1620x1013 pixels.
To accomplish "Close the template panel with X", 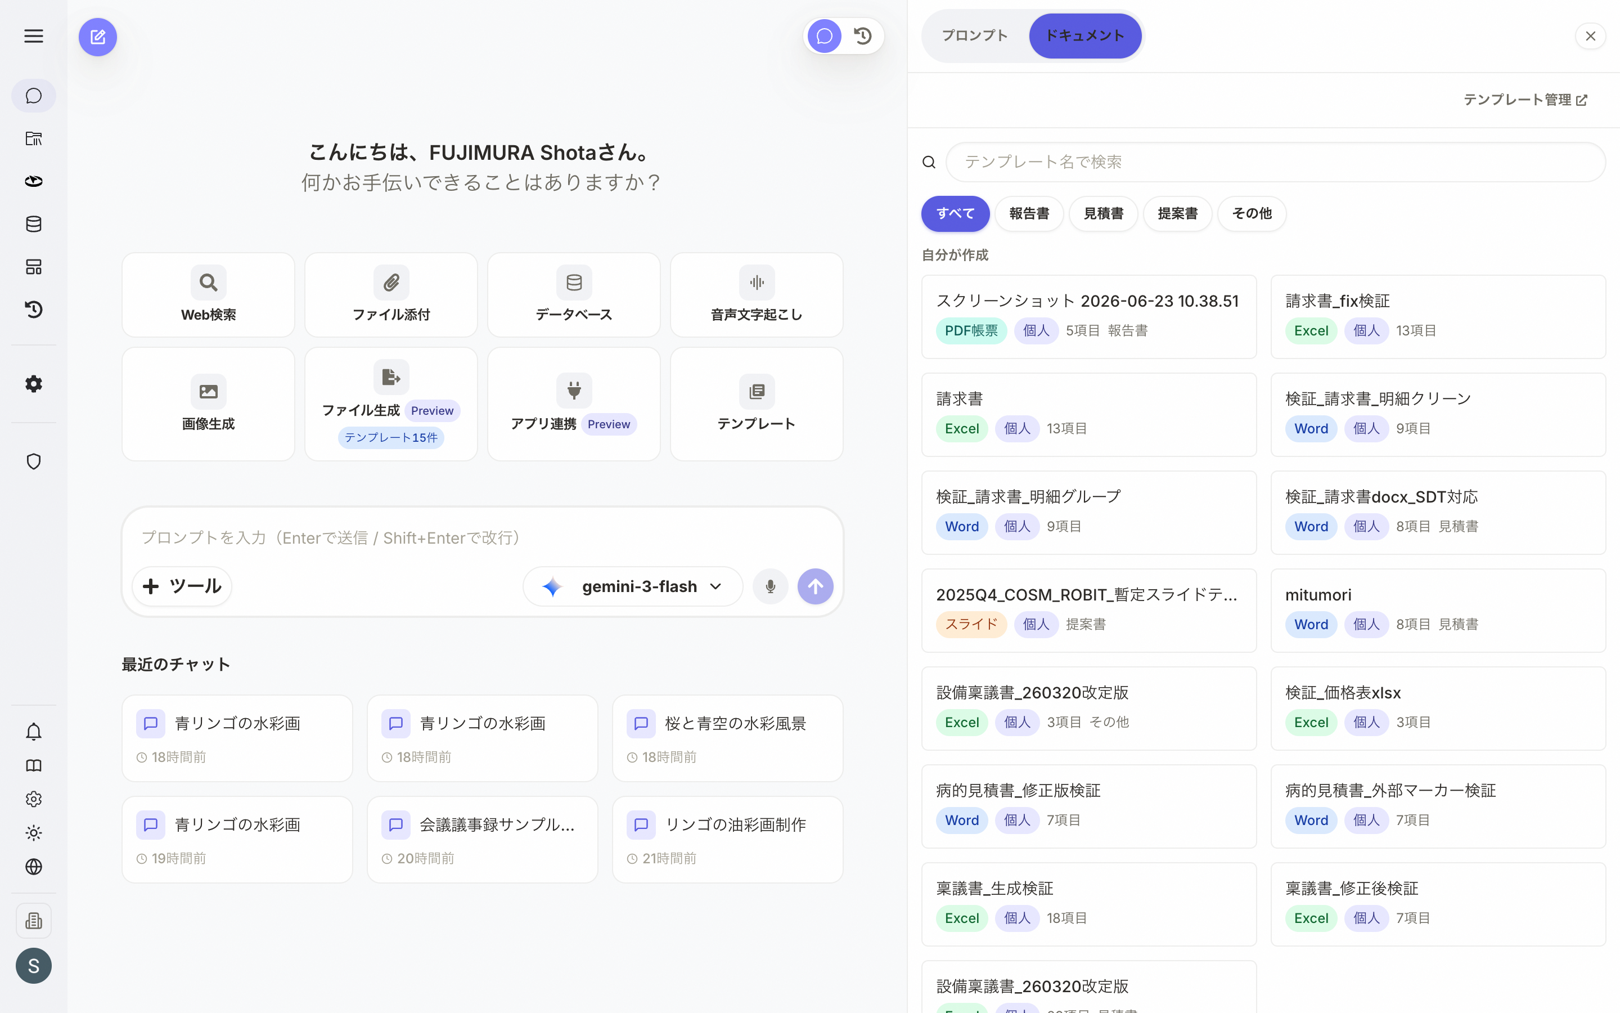I will [x=1591, y=36].
